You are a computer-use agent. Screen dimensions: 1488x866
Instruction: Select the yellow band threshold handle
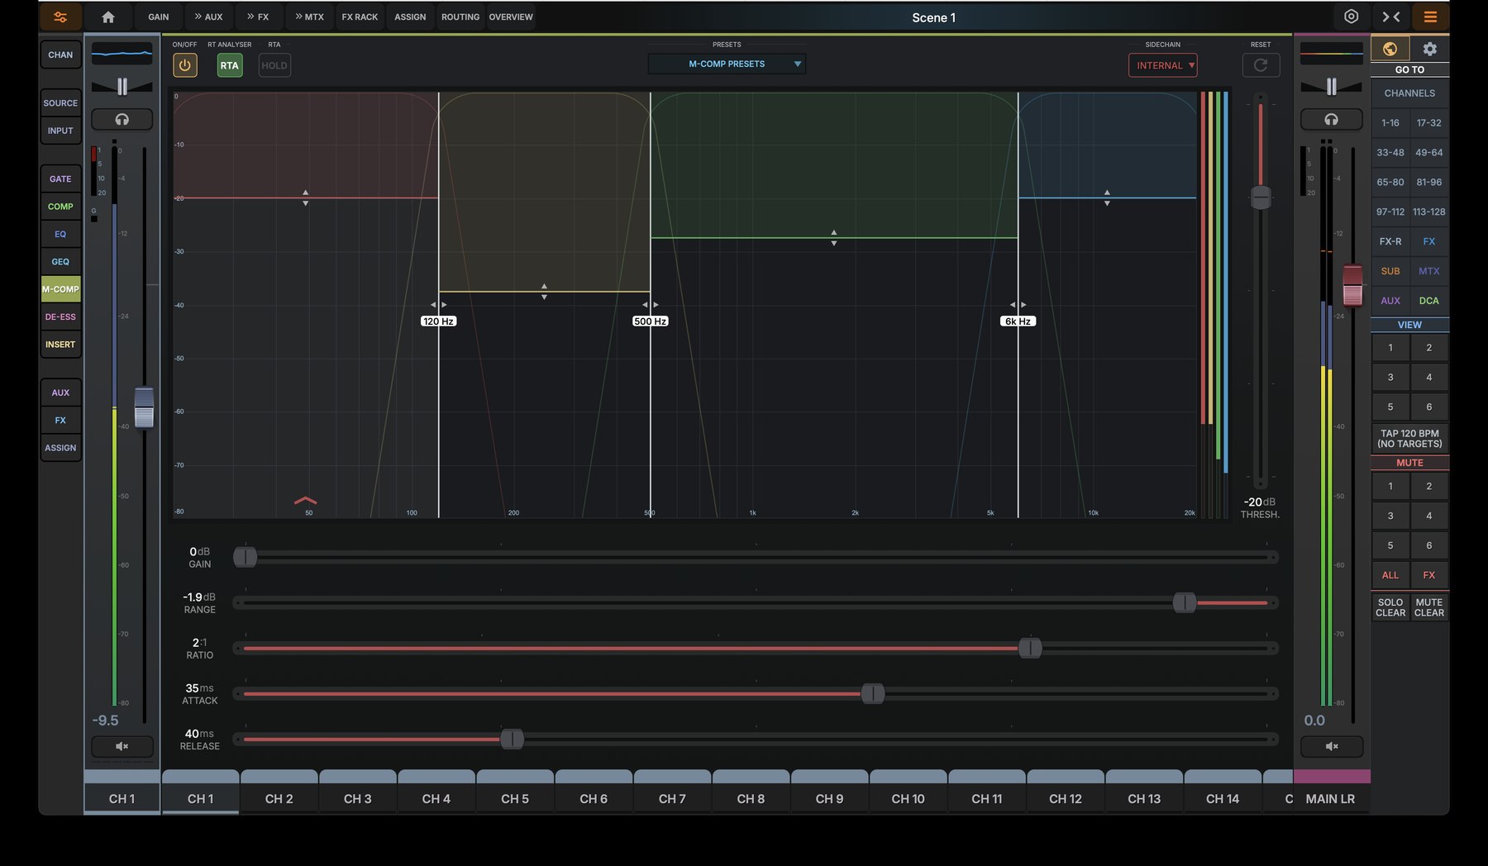(x=544, y=292)
